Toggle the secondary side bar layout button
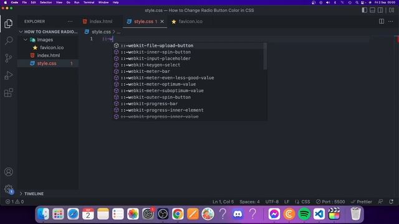Viewport: 399px width, 224px height. pyautogui.click(x=380, y=10)
